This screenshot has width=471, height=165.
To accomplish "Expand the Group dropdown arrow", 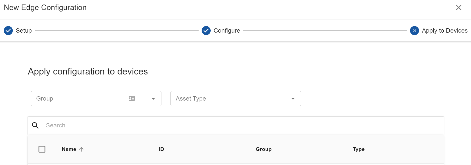I will [x=153, y=99].
